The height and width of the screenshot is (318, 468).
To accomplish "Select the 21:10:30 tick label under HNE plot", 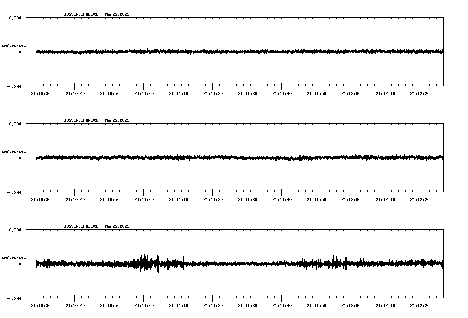I will pos(41,94).
